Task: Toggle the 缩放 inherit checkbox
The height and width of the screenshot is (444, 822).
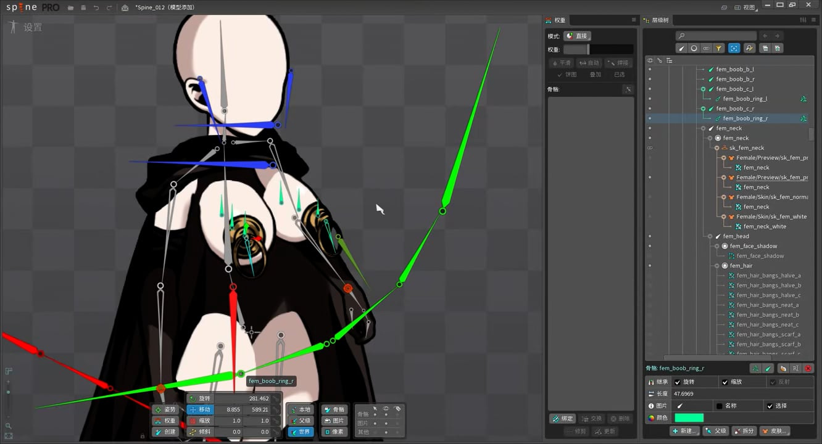Action: click(725, 382)
